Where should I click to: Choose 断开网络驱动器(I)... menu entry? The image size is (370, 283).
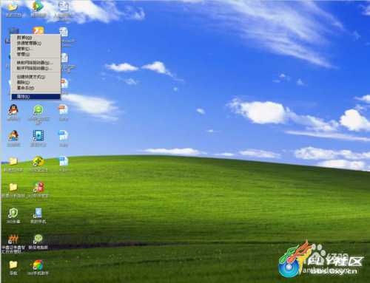pos(36,68)
